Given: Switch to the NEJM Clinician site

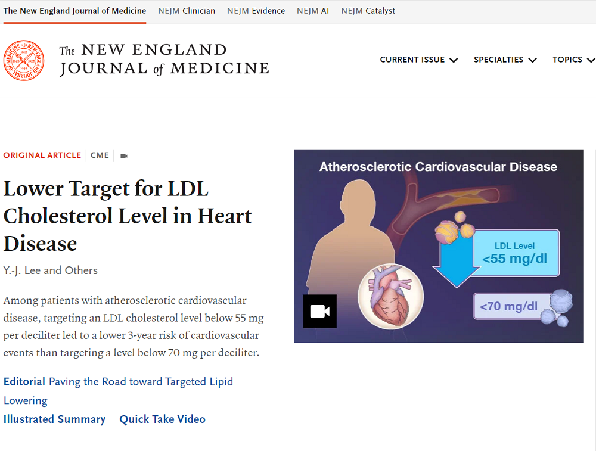Looking at the screenshot, I should (x=186, y=10).
